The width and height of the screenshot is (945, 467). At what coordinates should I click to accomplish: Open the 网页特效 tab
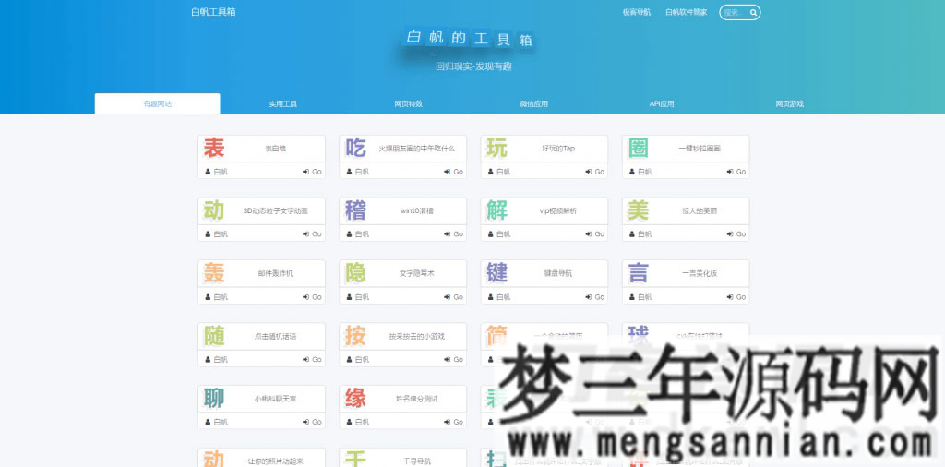(409, 103)
